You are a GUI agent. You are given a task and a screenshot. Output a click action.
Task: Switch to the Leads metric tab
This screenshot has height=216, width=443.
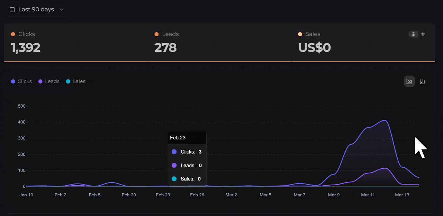click(219, 42)
